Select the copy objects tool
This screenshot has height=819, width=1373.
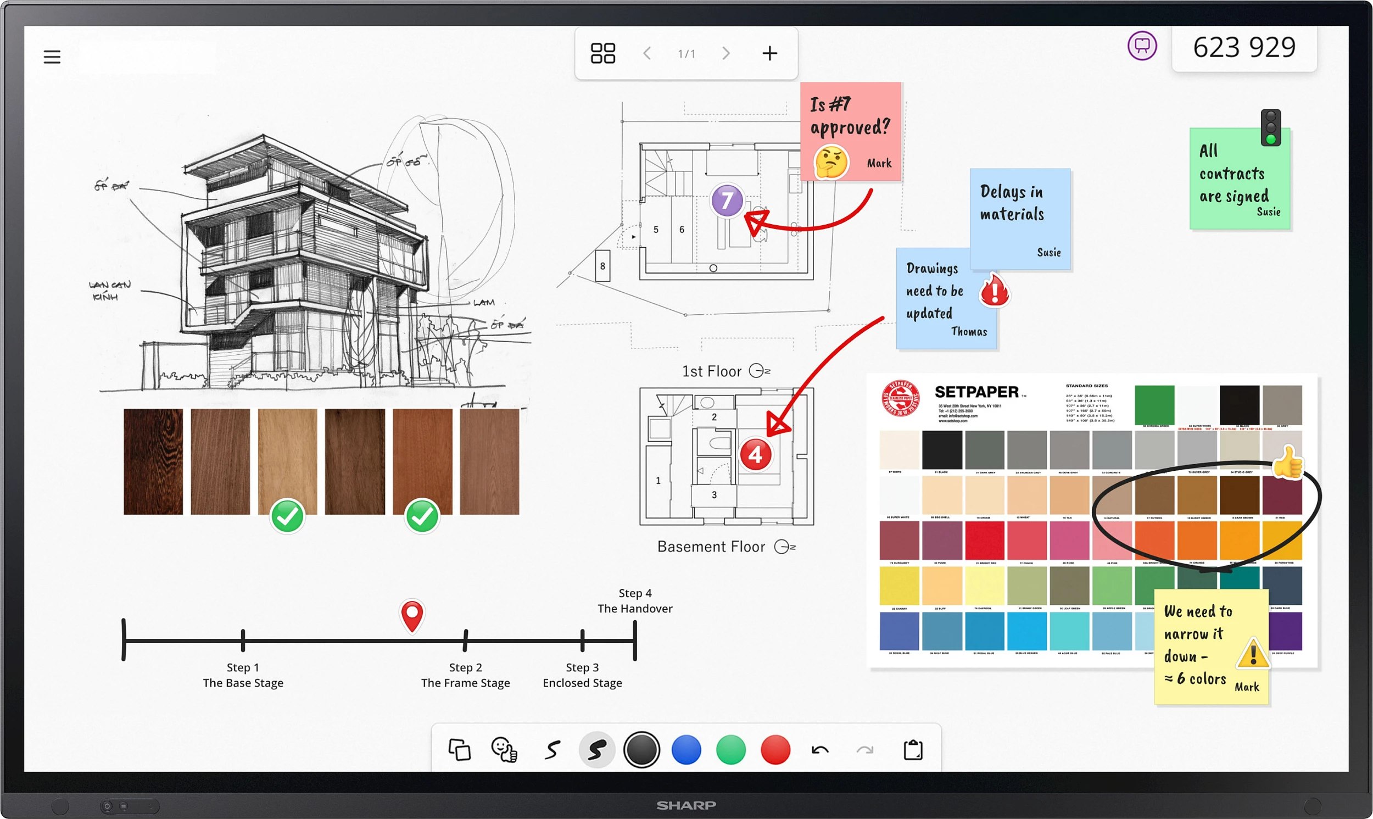pos(459,749)
